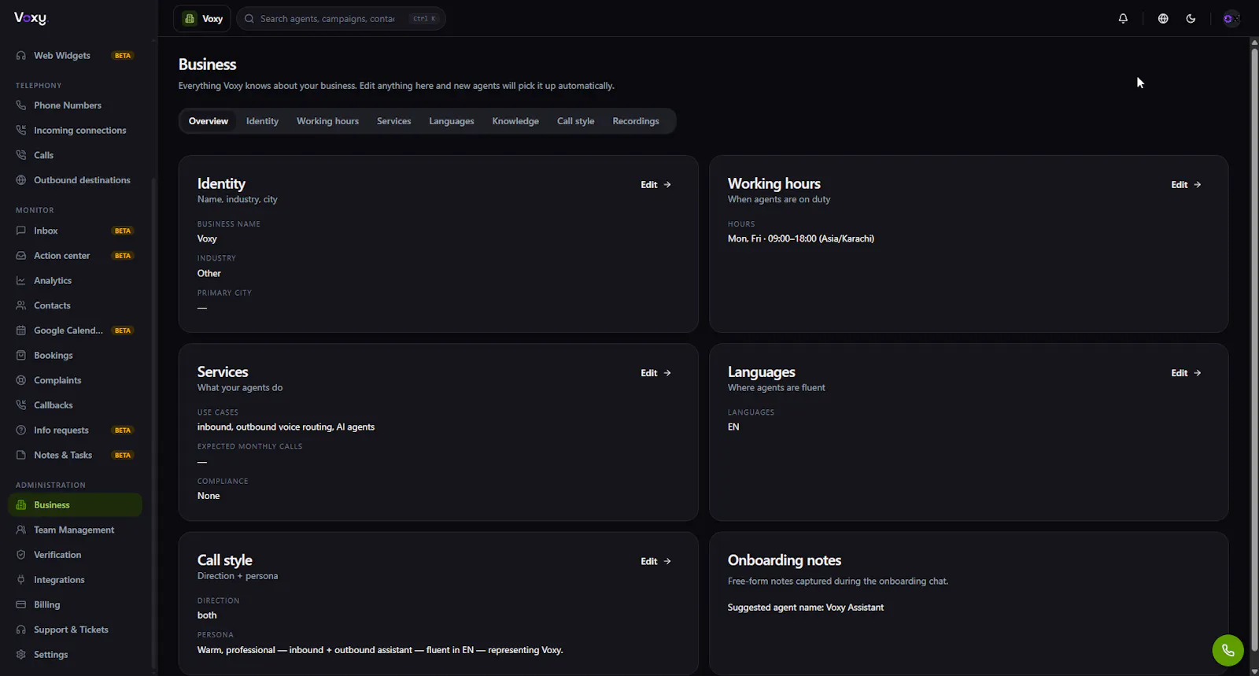Screen dimensions: 1259x676
Task: Open Analytics in the sidebar
Action: pyautogui.click(x=75, y=281)
